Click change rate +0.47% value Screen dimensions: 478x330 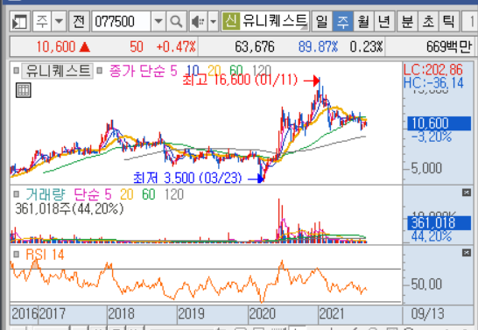(x=176, y=46)
